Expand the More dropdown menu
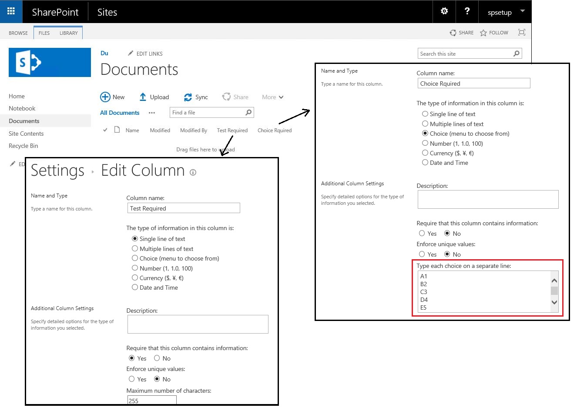577x411 pixels. [x=272, y=97]
